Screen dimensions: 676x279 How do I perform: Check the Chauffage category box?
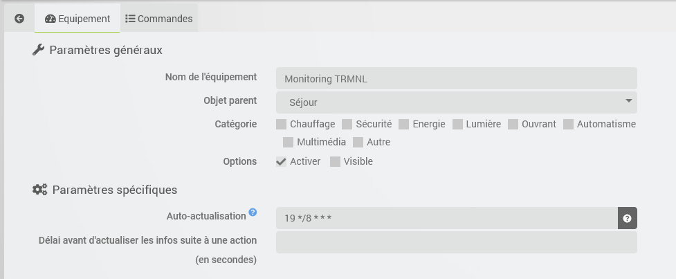pos(282,125)
